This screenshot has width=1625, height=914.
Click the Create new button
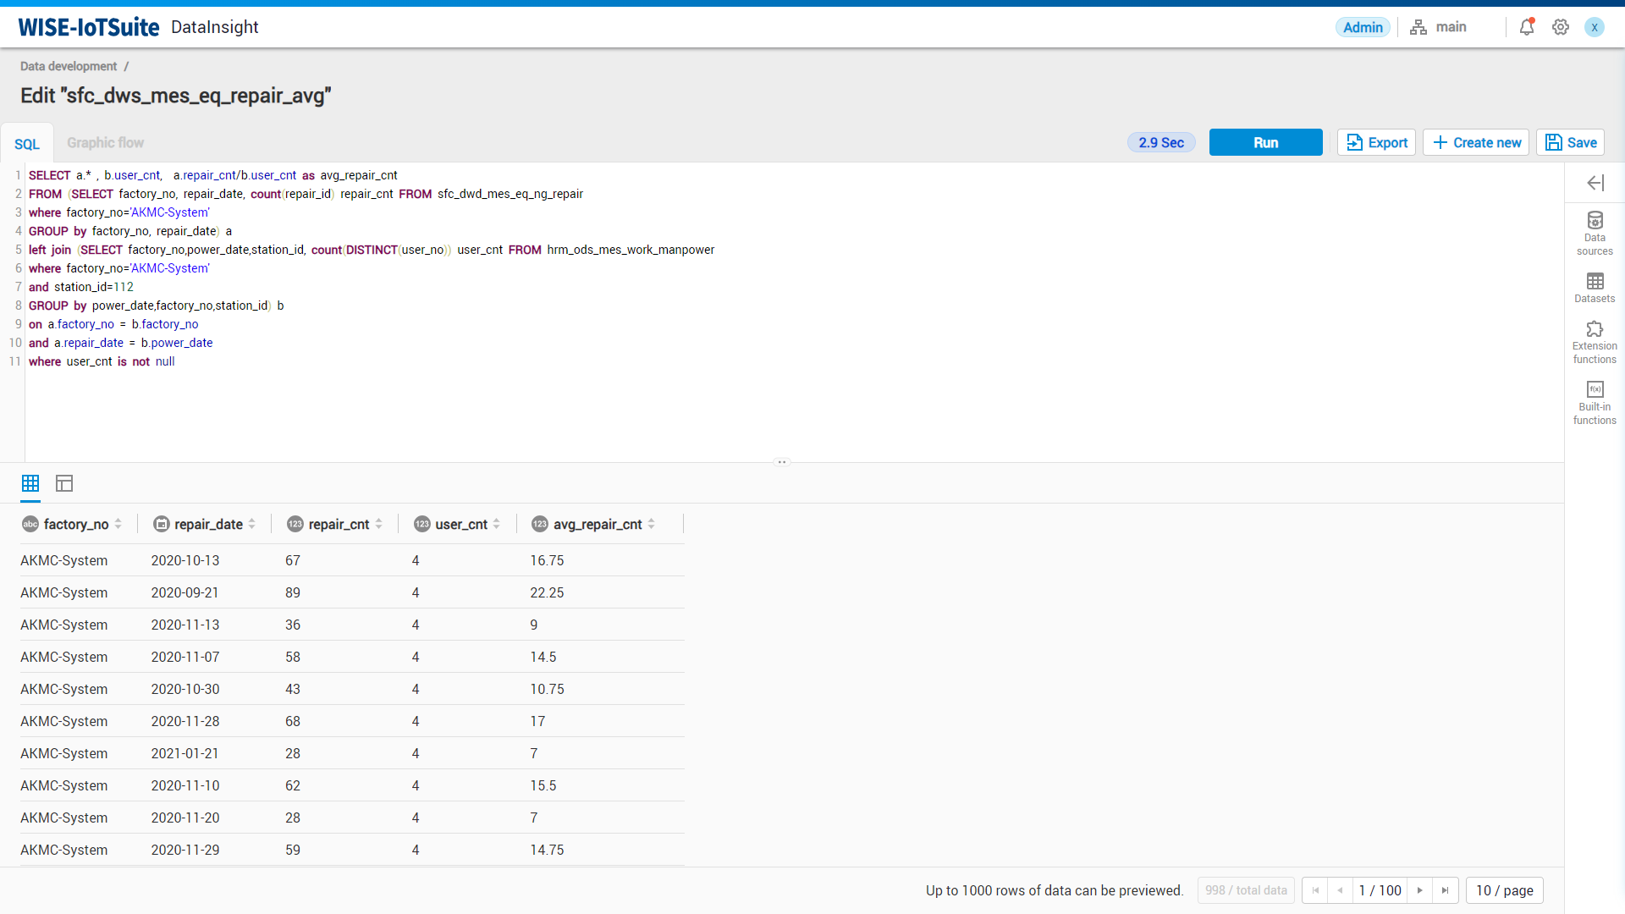pos(1479,143)
